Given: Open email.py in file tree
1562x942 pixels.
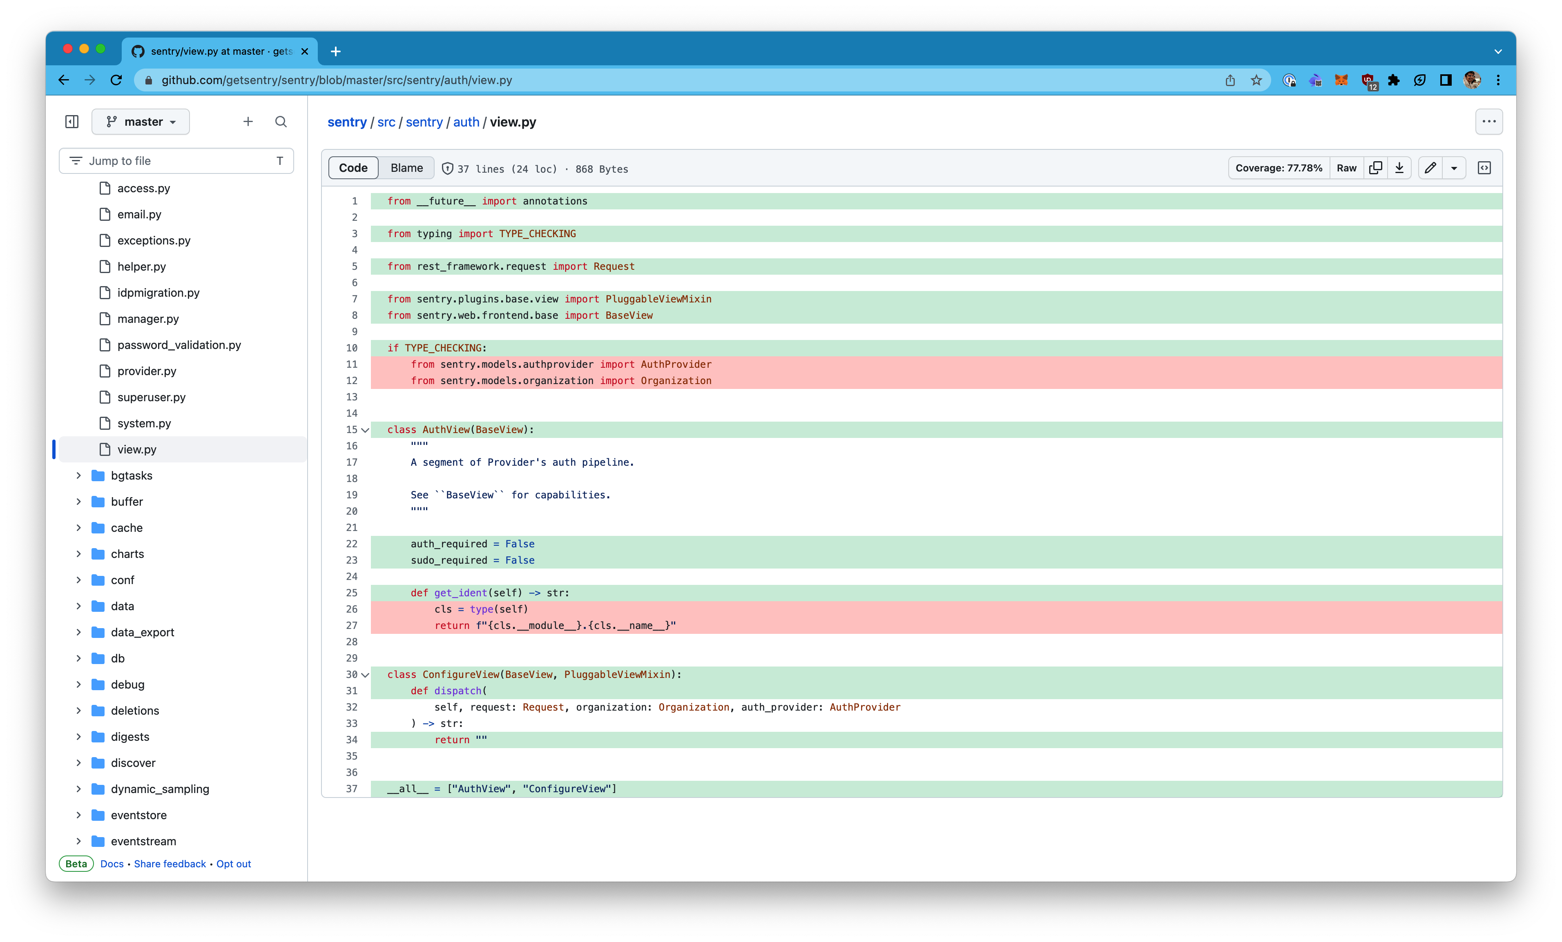Looking at the screenshot, I should coord(139,214).
